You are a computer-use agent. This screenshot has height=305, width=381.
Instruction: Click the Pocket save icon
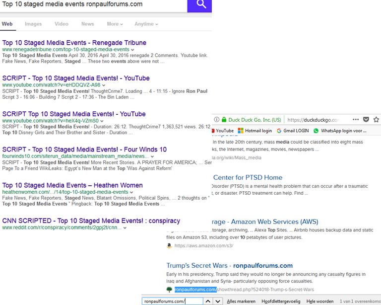pos(366,119)
